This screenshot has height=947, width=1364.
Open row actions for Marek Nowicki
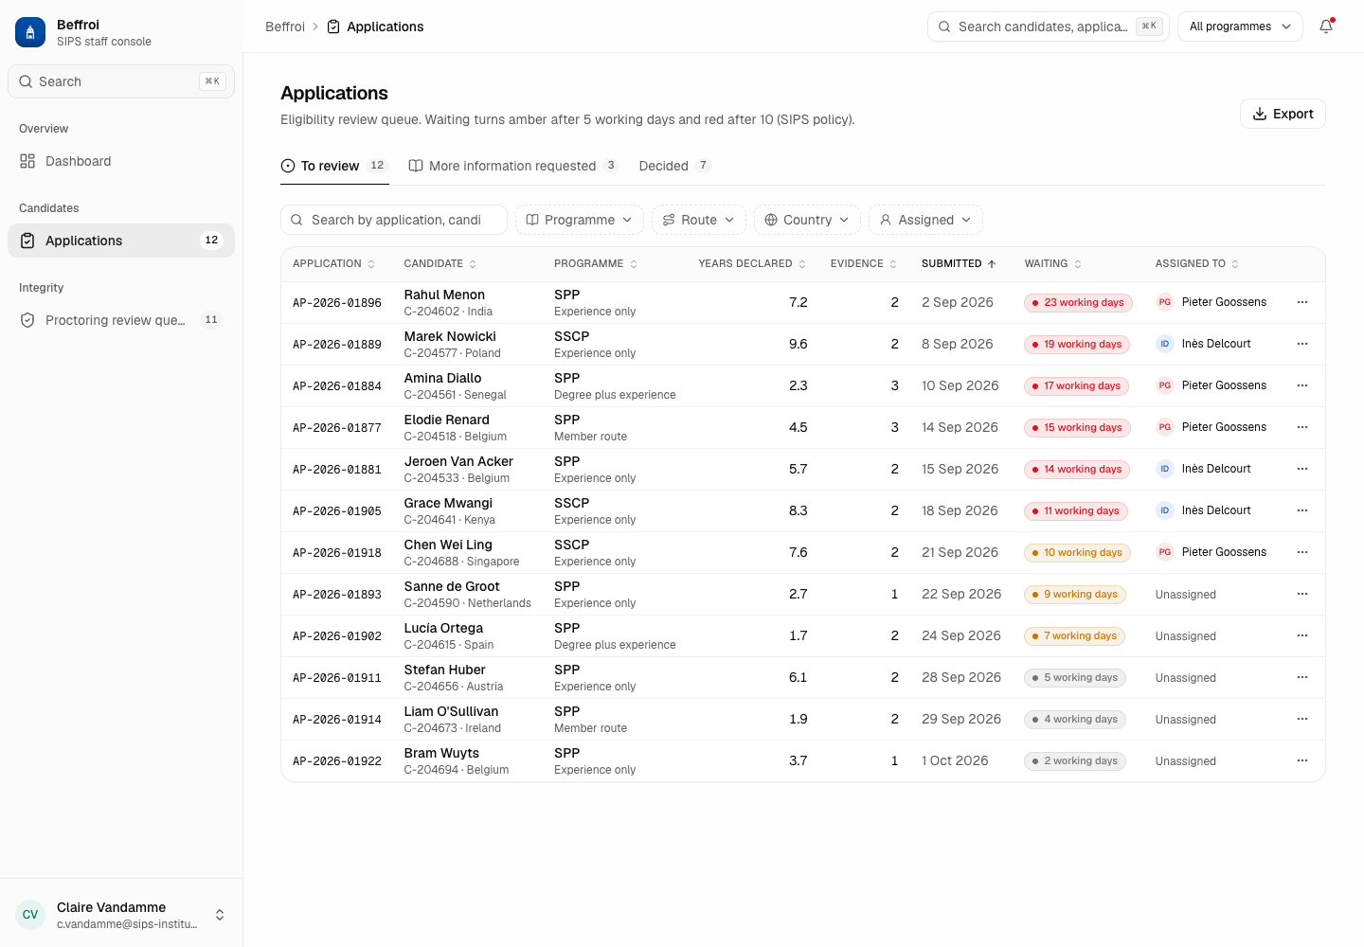point(1302,344)
